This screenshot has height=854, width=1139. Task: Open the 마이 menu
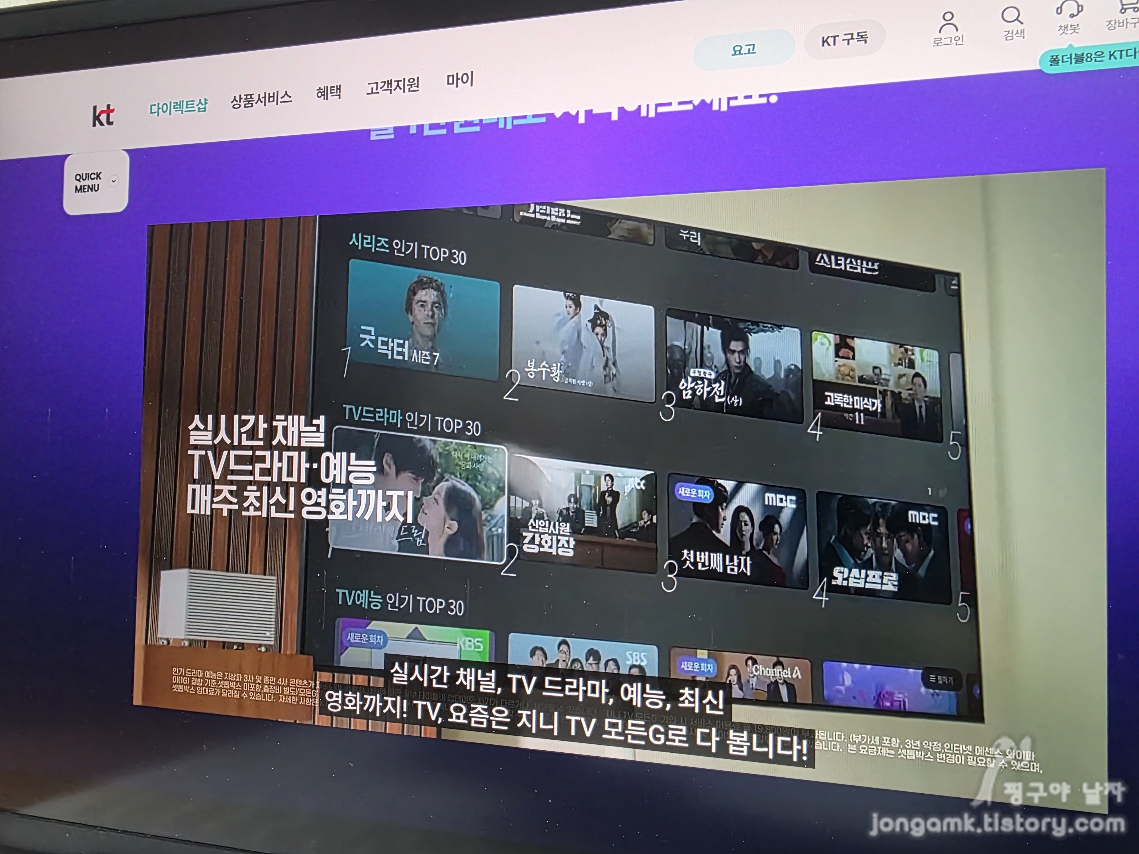click(x=460, y=80)
